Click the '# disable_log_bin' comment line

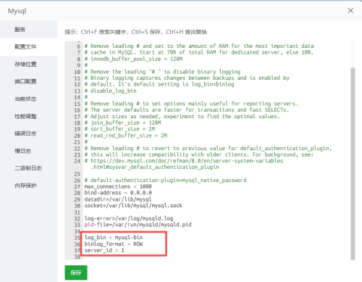pos(111,91)
